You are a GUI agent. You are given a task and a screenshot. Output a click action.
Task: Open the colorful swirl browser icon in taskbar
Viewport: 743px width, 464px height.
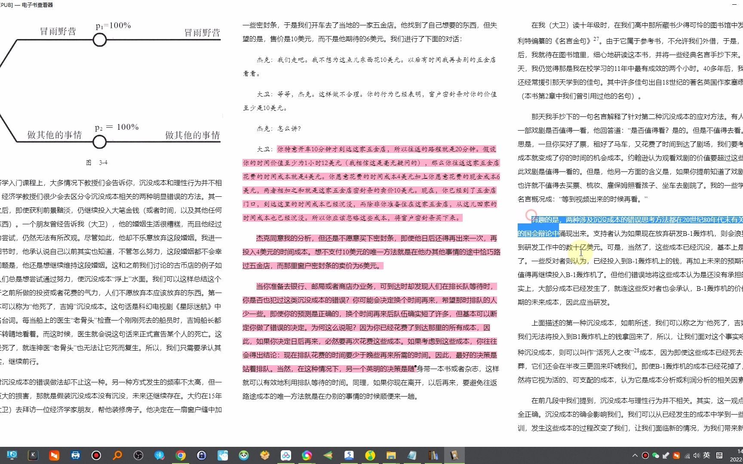pyautogui.click(x=307, y=455)
